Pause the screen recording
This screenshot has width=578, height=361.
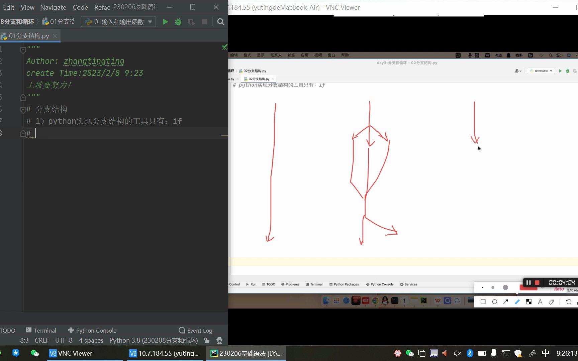(x=528, y=282)
